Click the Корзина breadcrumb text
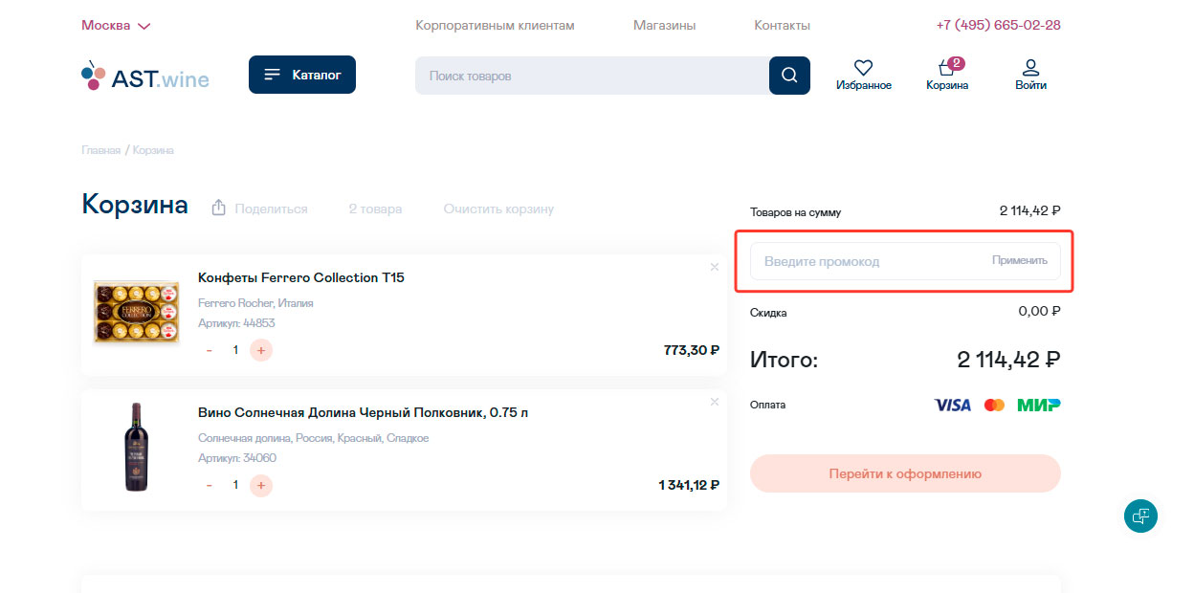Viewport: 1194px width, 593px height. [x=153, y=150]
